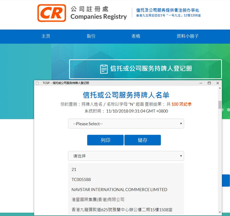This screenshot has height=216, width=230.
Task: Go to the 主页 menu item
Action: [x=46, y=36]
